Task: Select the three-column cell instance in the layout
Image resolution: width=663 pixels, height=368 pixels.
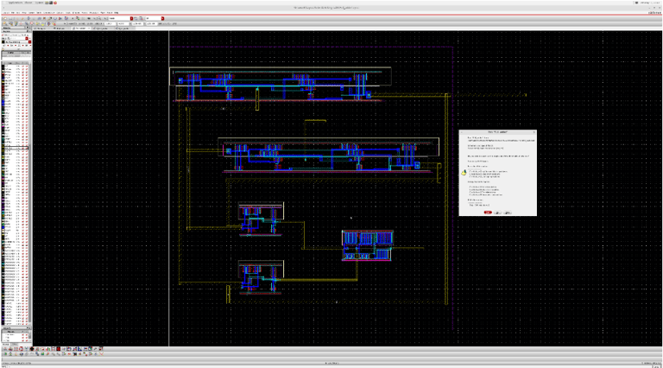Action: tap(367, 245)
